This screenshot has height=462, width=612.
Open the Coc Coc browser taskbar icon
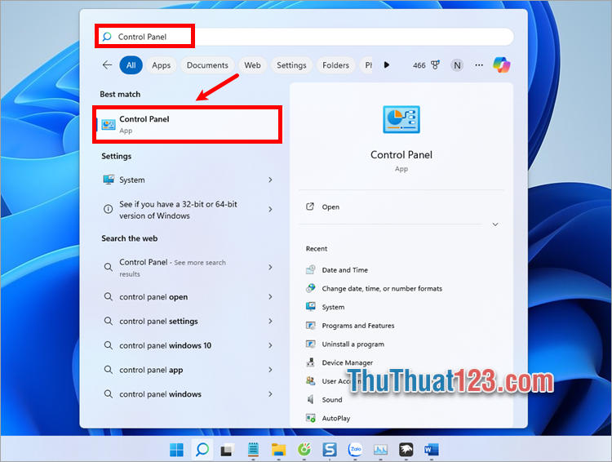click(x=304, y=450)
